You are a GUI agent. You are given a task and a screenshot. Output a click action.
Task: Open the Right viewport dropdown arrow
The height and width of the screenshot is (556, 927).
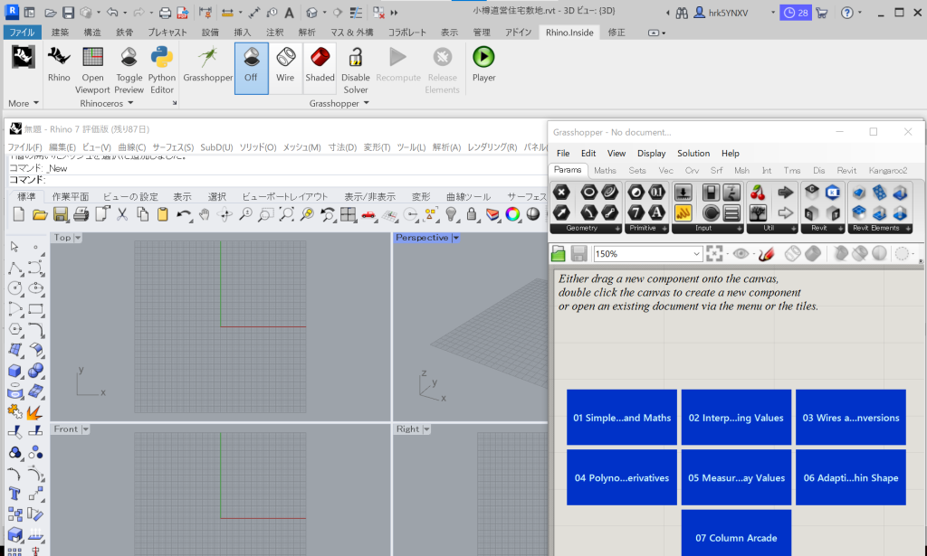pyautogui.click(x=427, y=429)
